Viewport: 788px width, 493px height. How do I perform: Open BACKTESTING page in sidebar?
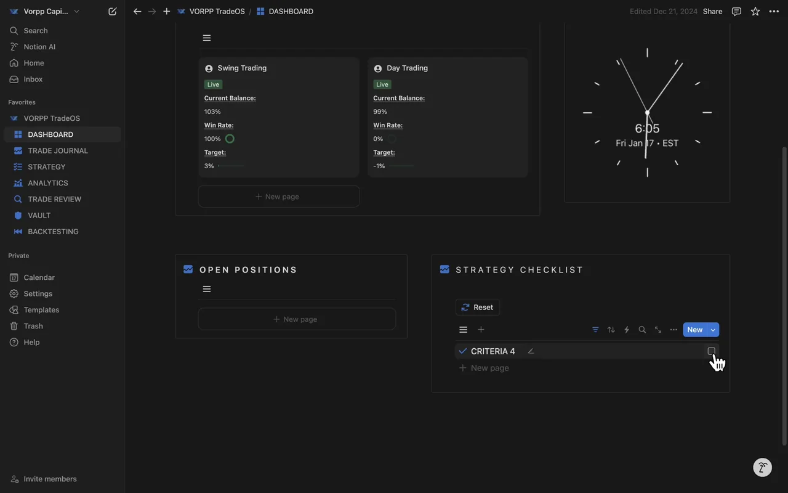(62, 232)
